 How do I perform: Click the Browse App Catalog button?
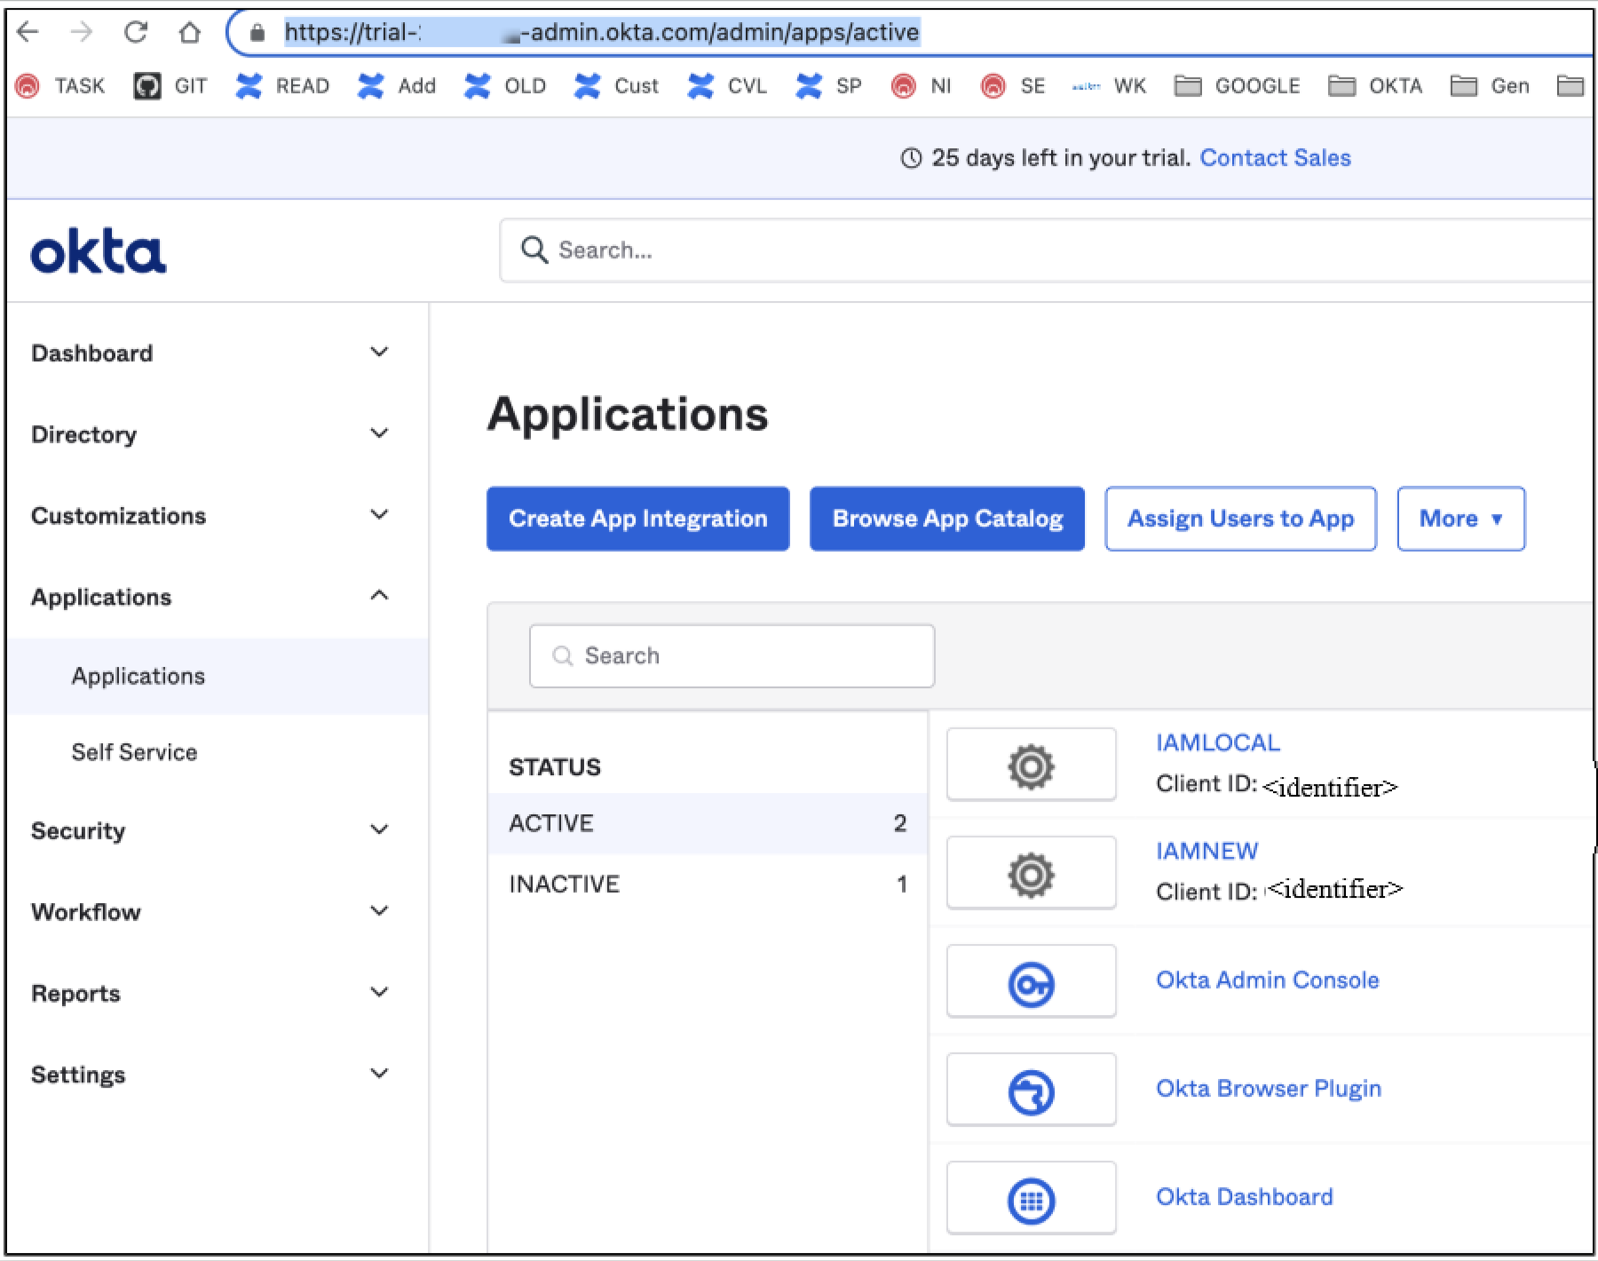(x=947, y=519)
